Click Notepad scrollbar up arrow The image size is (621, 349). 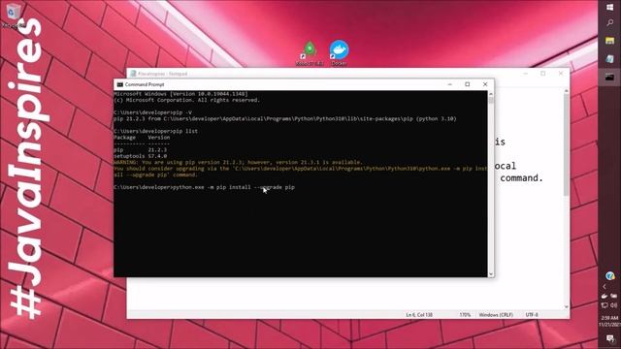[x=566, y=91]
